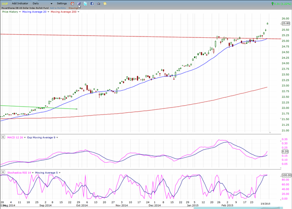Click the bar chart icon in toolbar

click(79, 3)
